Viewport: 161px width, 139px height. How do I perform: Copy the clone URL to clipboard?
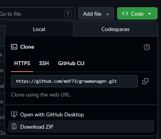[x=145, y=81]
